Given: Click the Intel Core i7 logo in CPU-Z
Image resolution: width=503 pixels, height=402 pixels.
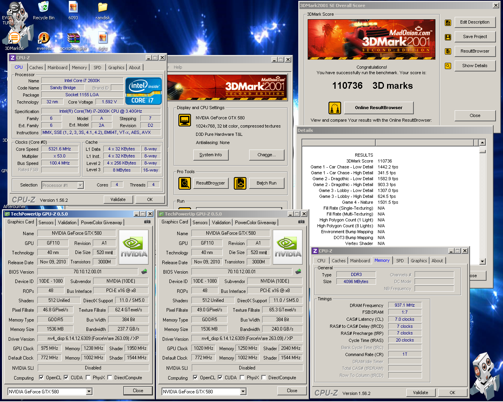Looking at the screenshot, I should point(143,91).
